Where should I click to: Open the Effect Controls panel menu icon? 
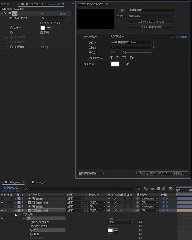point(63,4)
